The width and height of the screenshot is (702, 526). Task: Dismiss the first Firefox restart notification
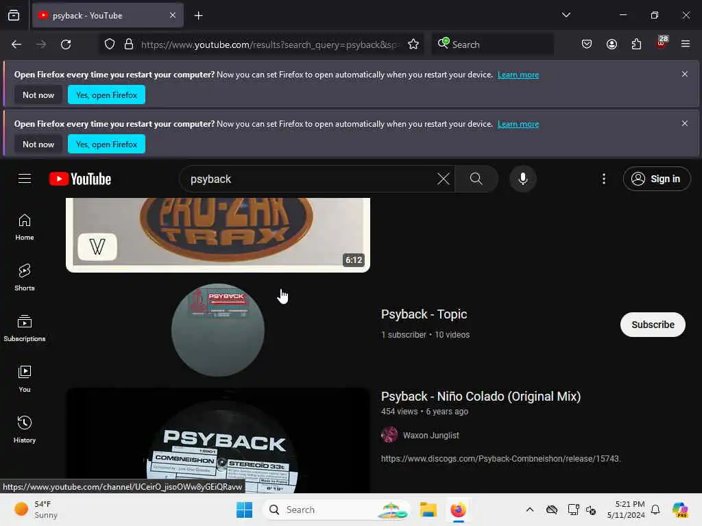pos(685,74)
